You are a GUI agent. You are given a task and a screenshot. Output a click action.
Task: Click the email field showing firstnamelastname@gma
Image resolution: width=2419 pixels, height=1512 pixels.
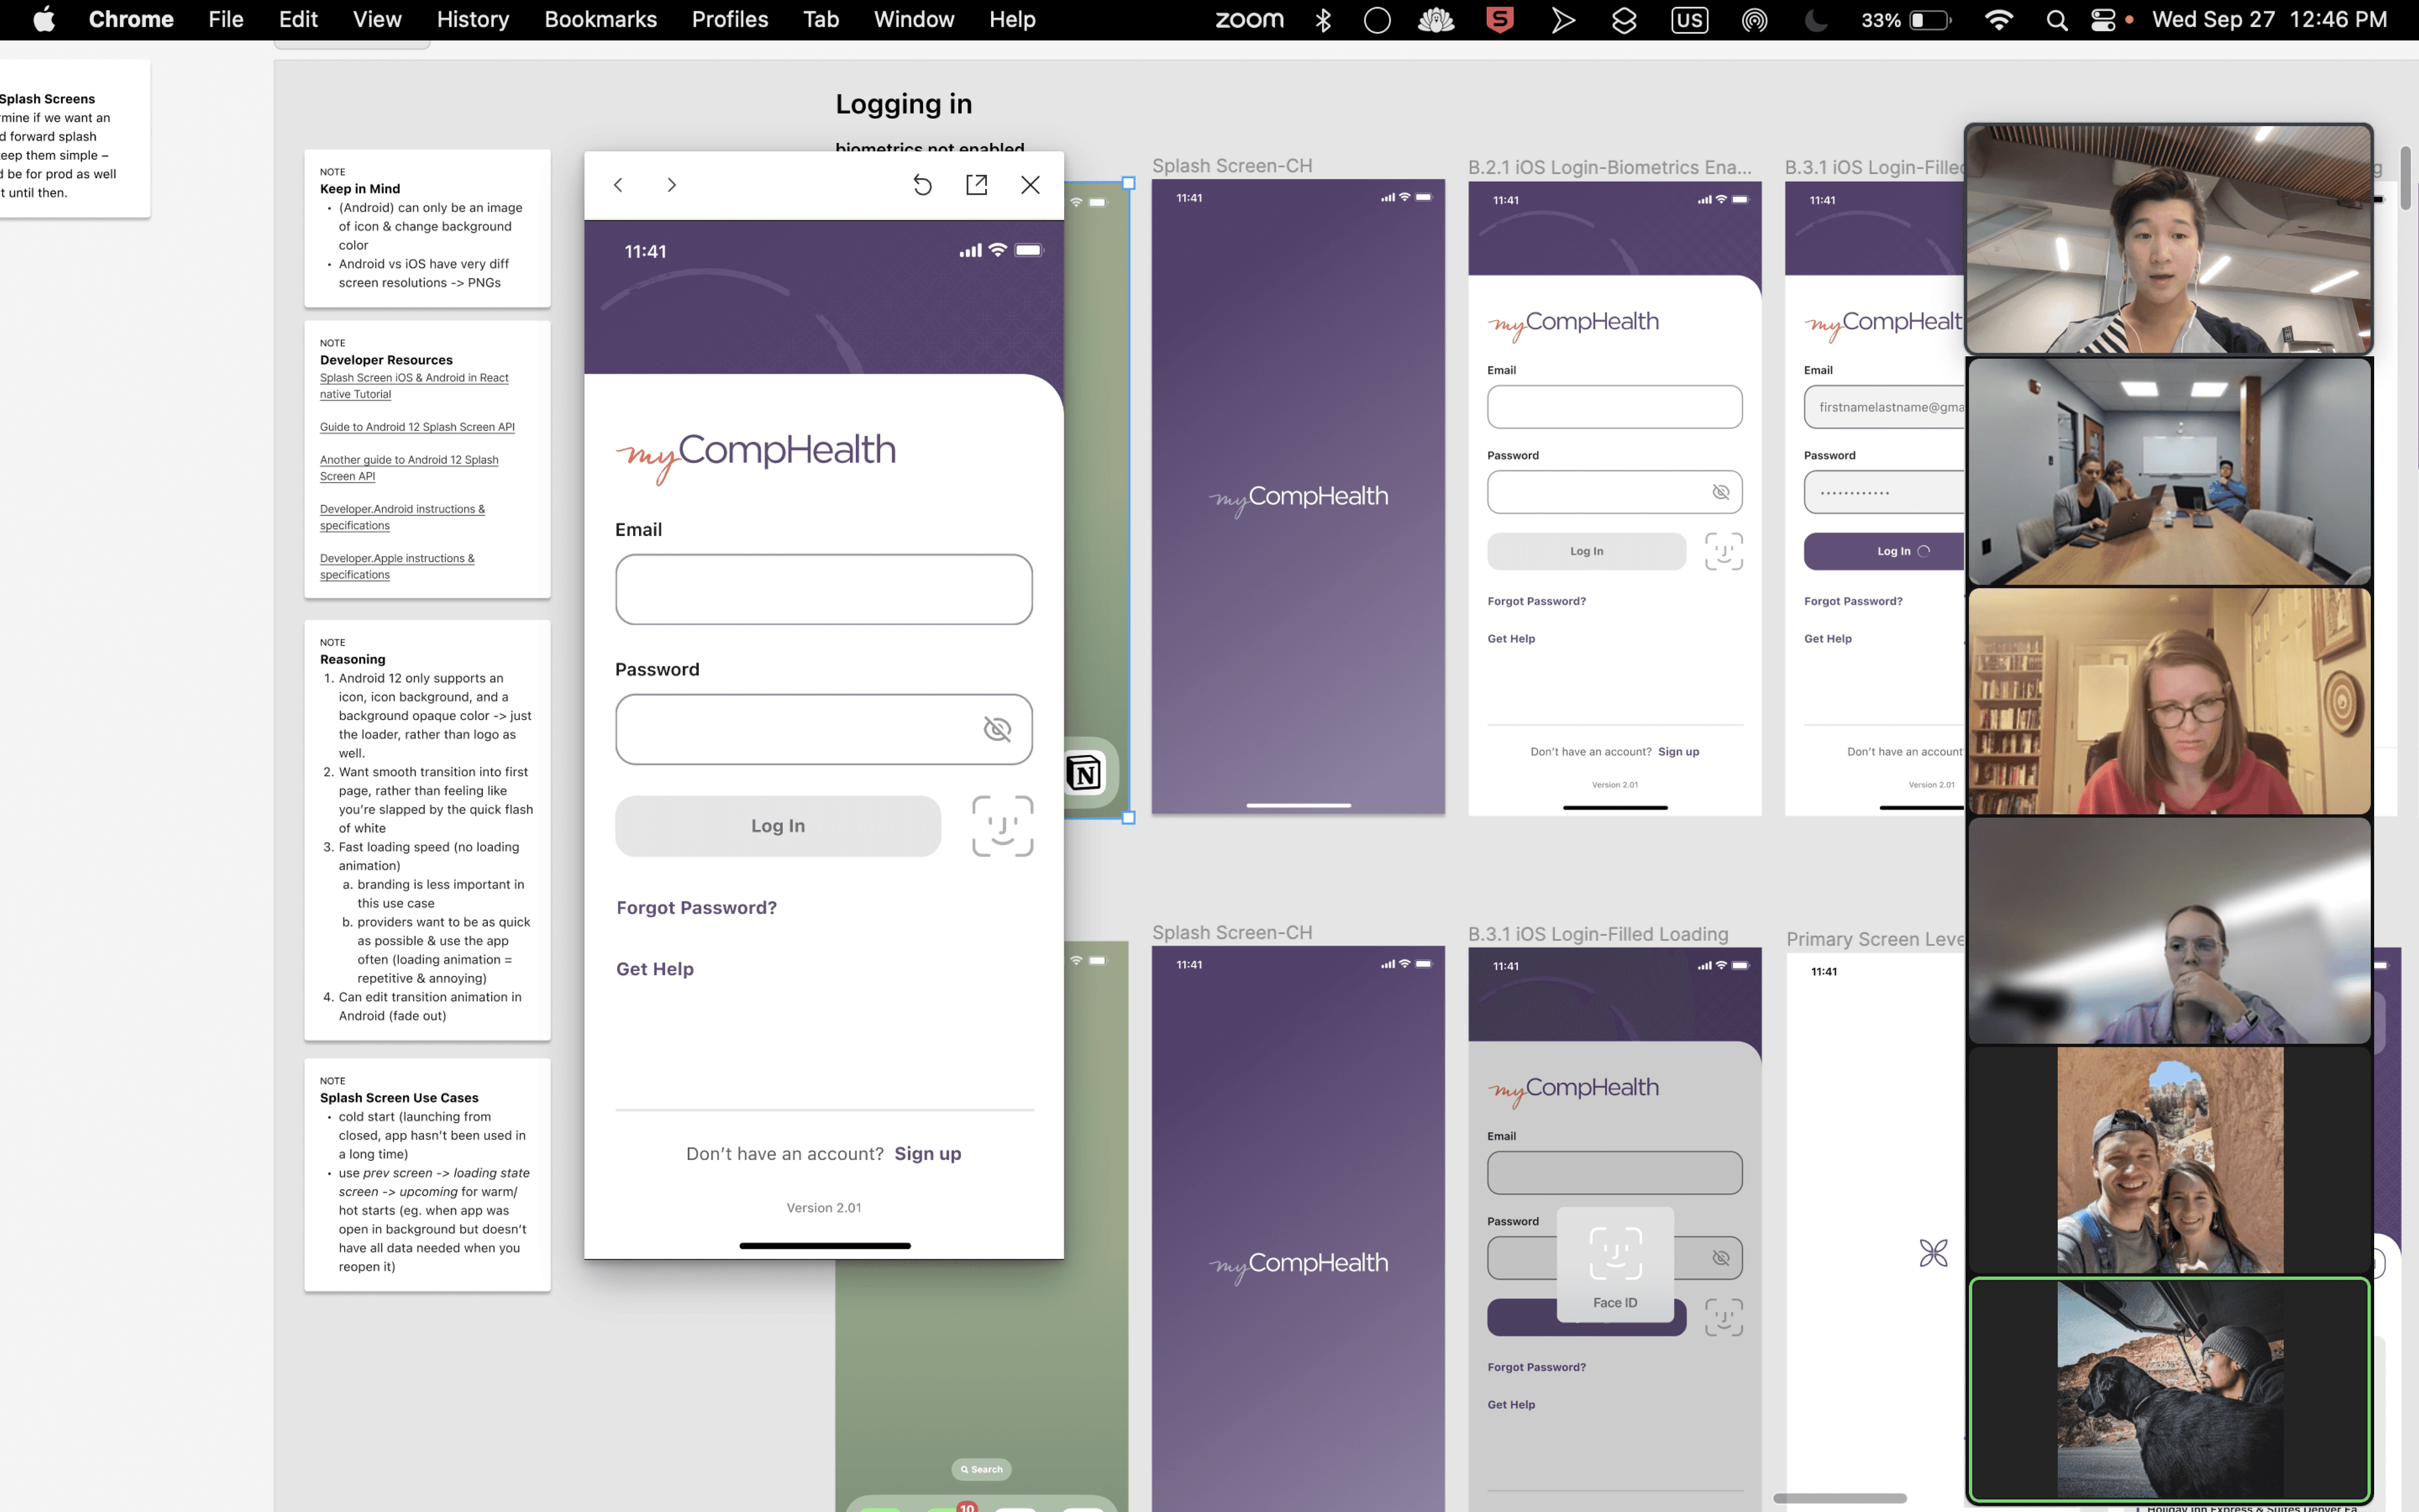[1885, 407]
